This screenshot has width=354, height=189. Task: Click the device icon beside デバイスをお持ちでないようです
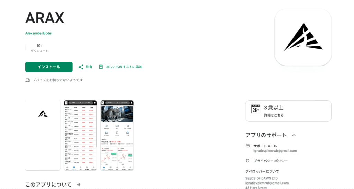coord(28,80)
